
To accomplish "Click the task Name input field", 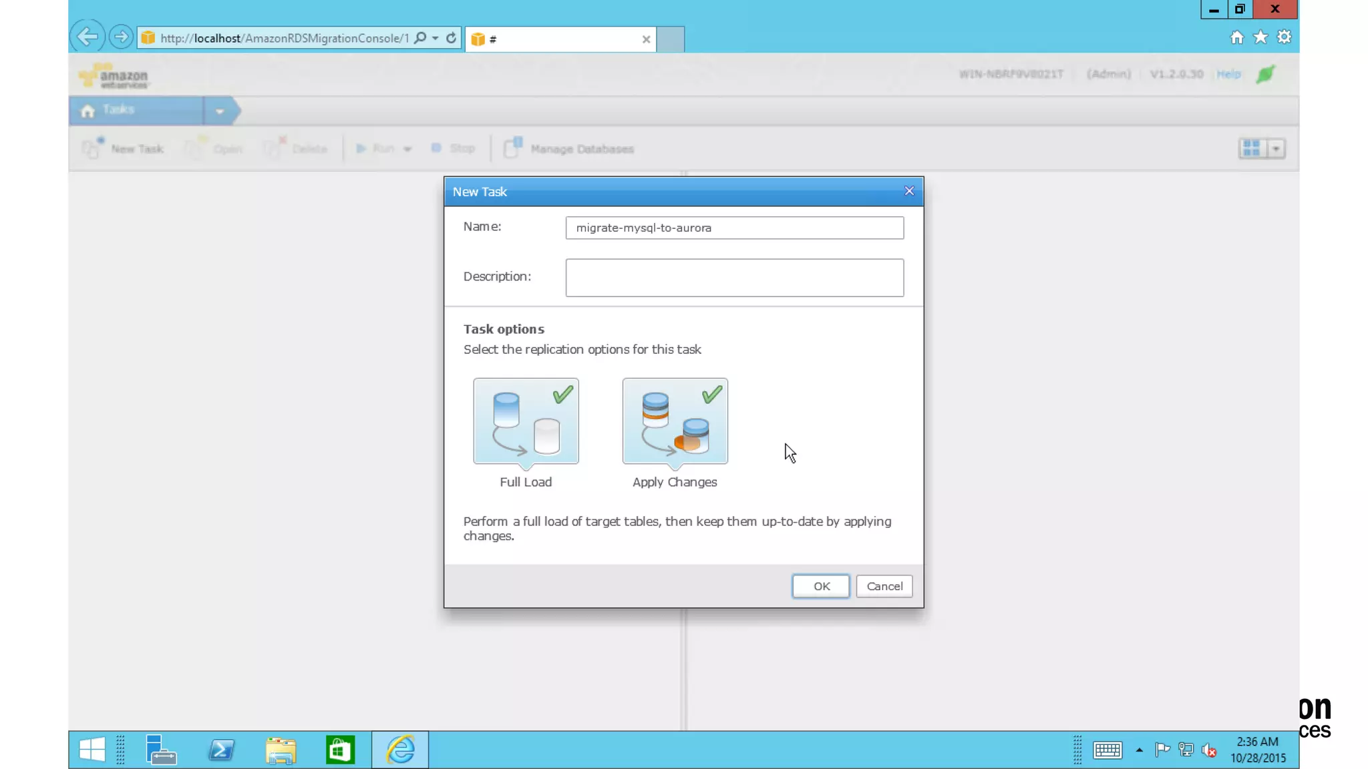I will (x=734, y=228).
